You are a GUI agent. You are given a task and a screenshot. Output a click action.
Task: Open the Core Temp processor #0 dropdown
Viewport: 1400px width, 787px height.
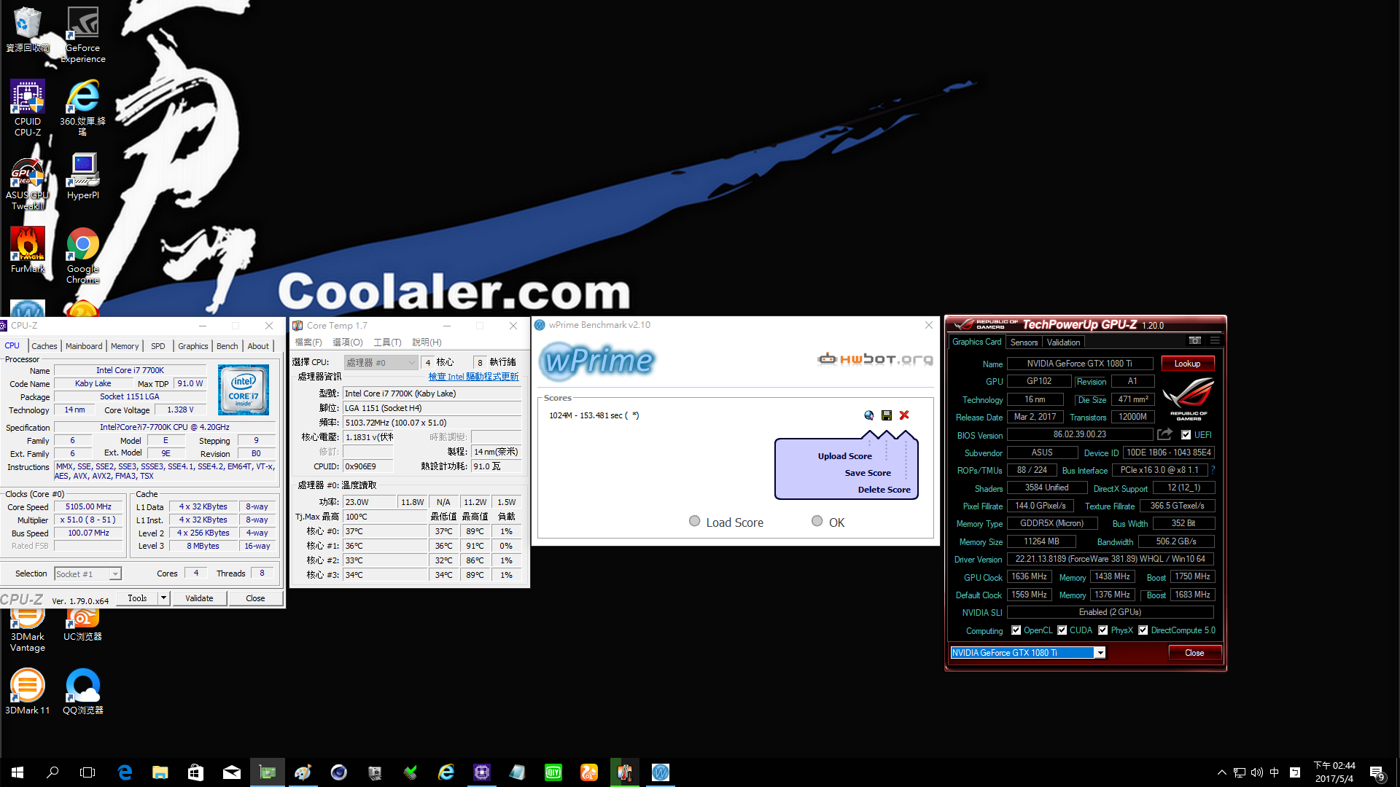tap(381, 362)
